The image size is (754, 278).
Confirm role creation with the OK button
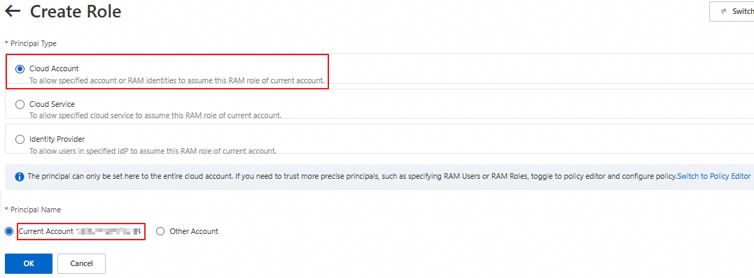pos(29,263)
